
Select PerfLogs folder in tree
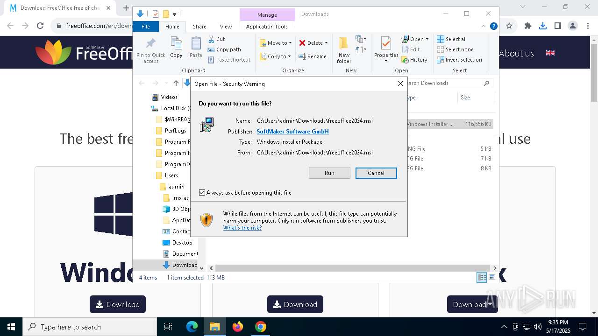click(x=175, y=131)
